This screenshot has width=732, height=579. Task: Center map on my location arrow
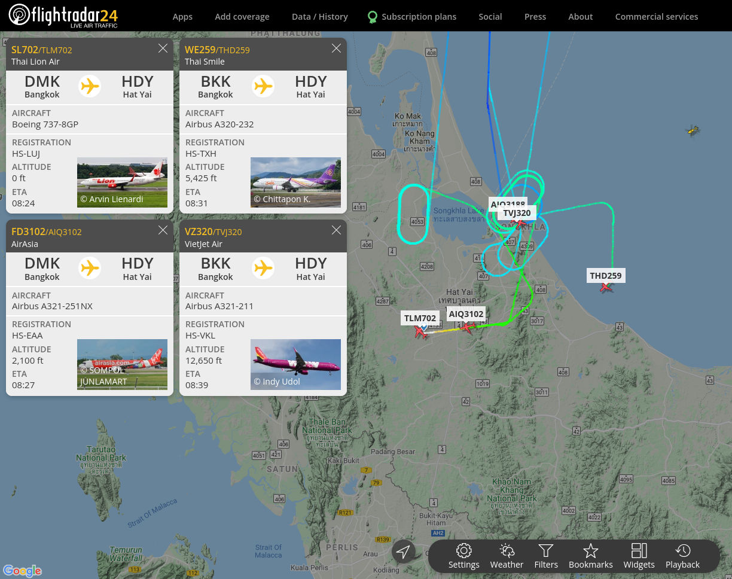[404, 551]
